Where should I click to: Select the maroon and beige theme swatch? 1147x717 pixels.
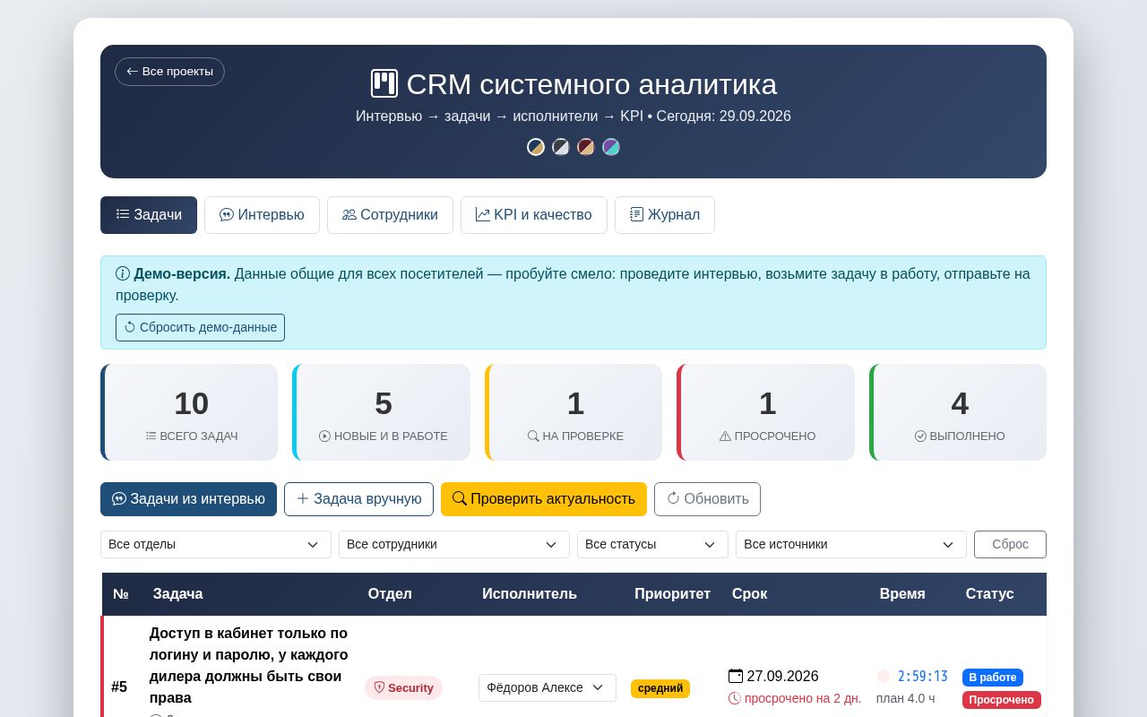[586, 147]
